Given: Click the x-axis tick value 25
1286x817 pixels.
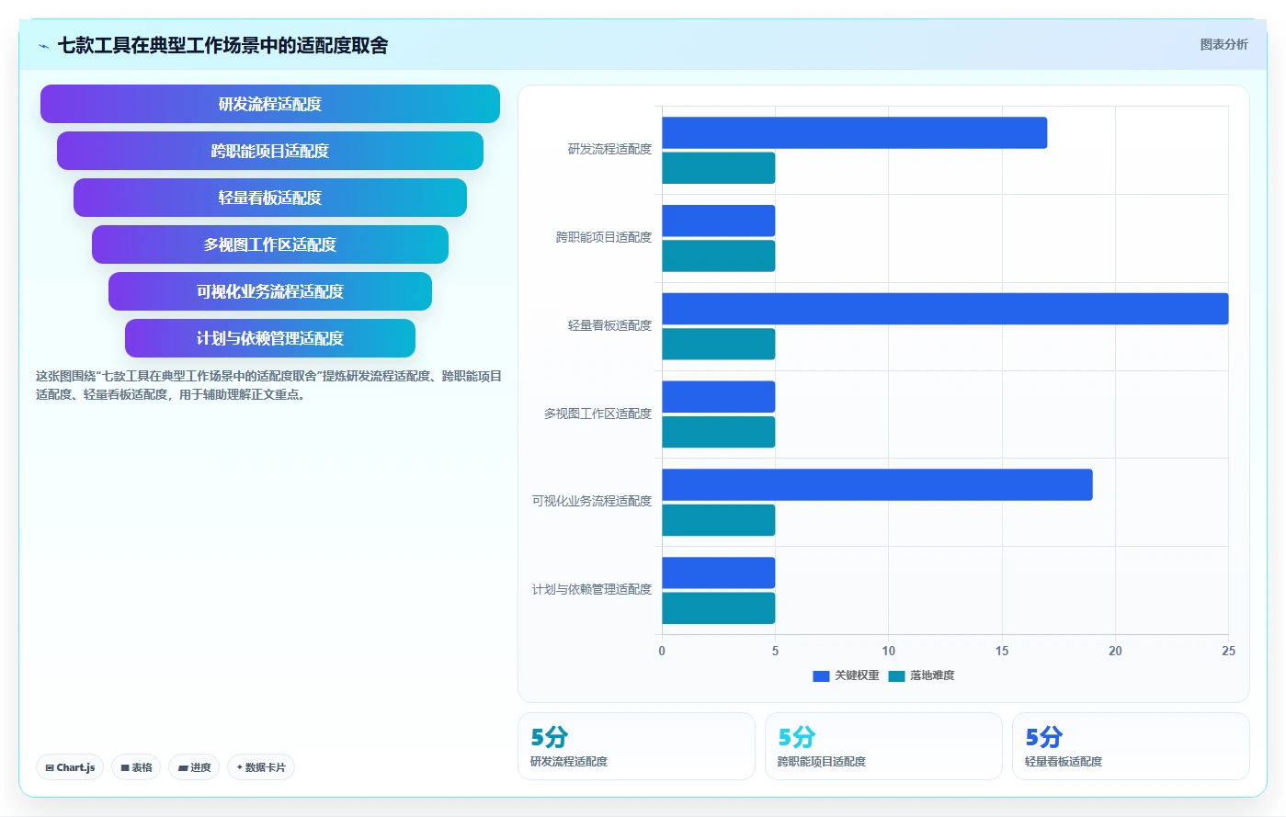Looking at the screenshot, I should click(1229, 651).
